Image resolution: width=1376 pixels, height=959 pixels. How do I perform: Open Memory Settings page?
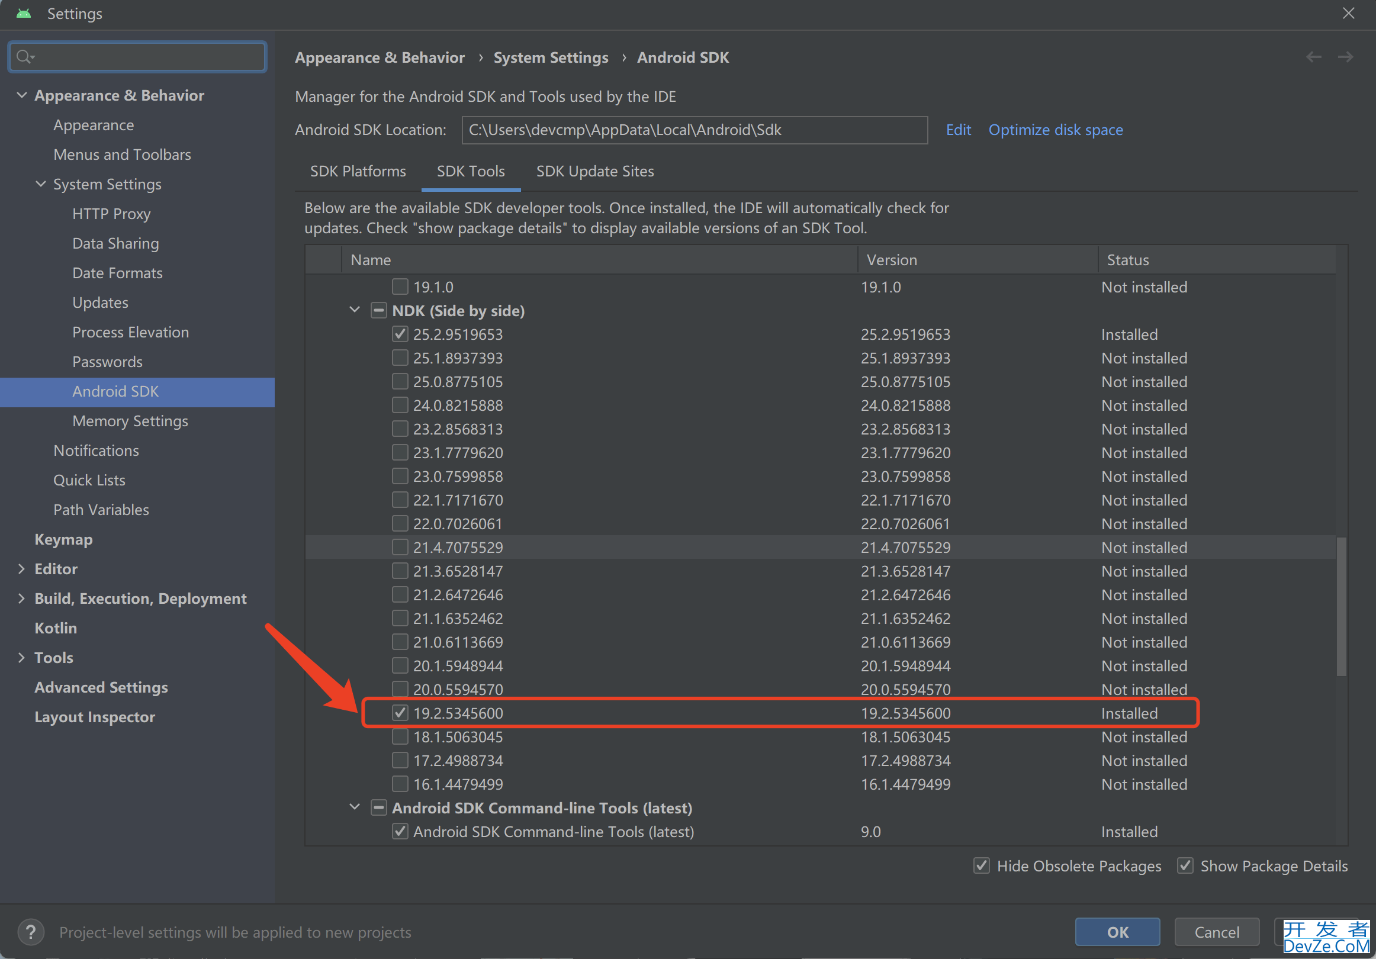[x=130, y=421]
